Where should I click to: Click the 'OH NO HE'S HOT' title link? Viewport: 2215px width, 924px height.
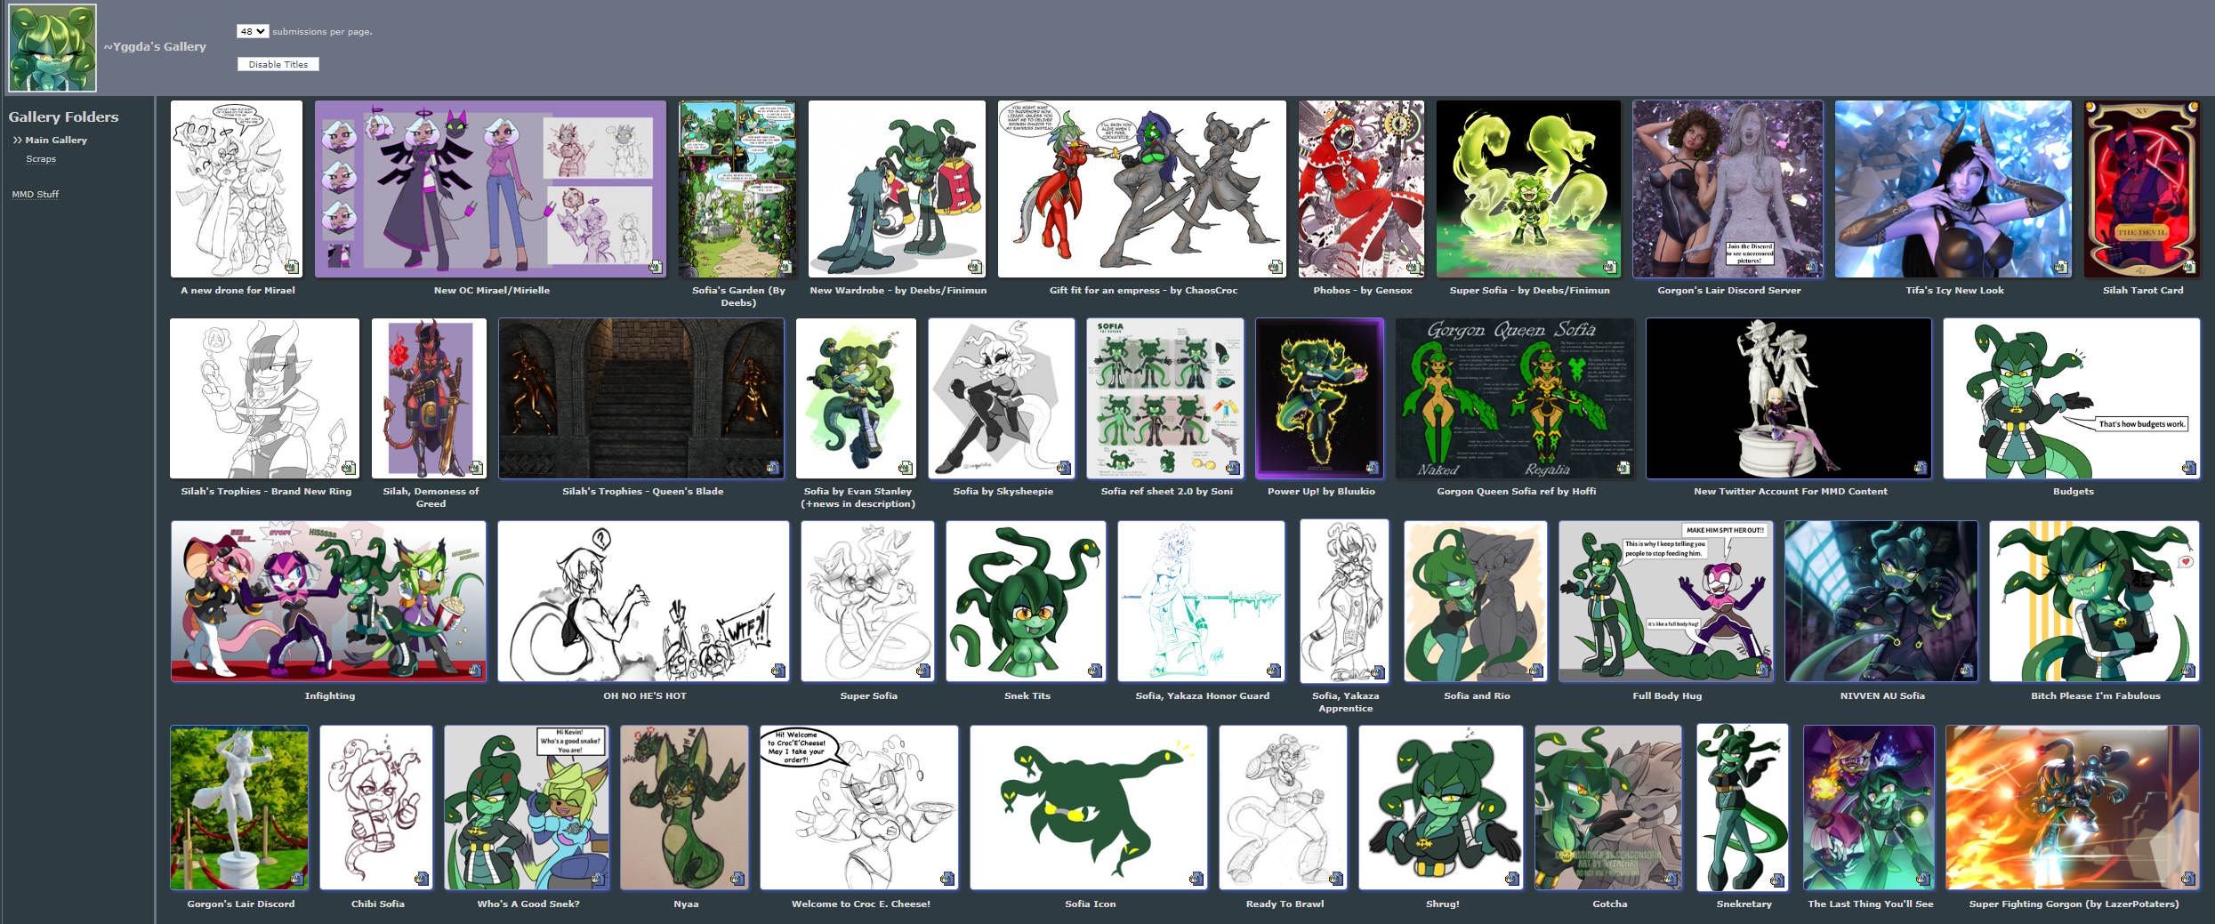coord(645,695)
